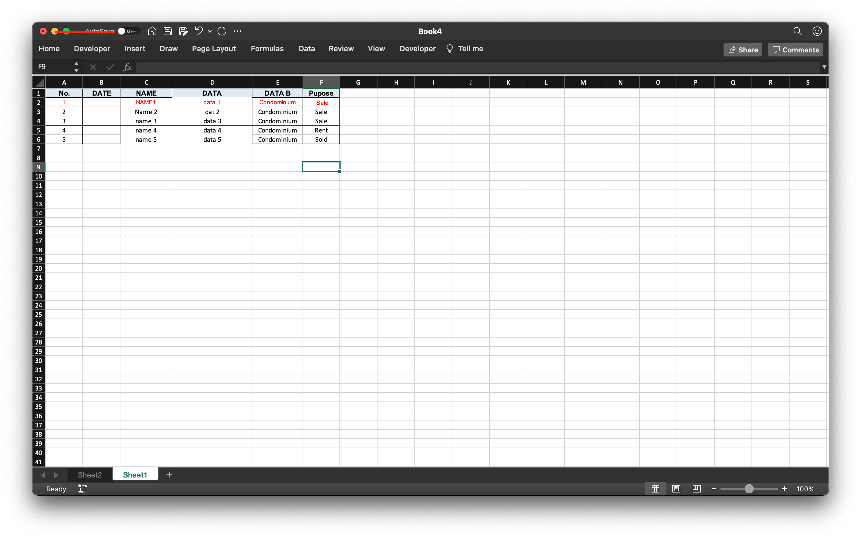Click the Home icon in the quick access toolbar
861x538 pixels.
pyautogui.click(x=152, y=31)
